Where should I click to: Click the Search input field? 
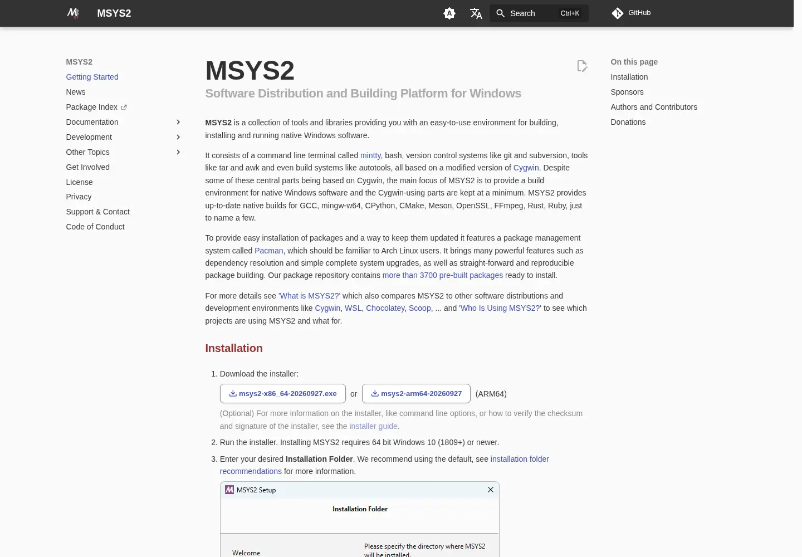pos(539,13)
